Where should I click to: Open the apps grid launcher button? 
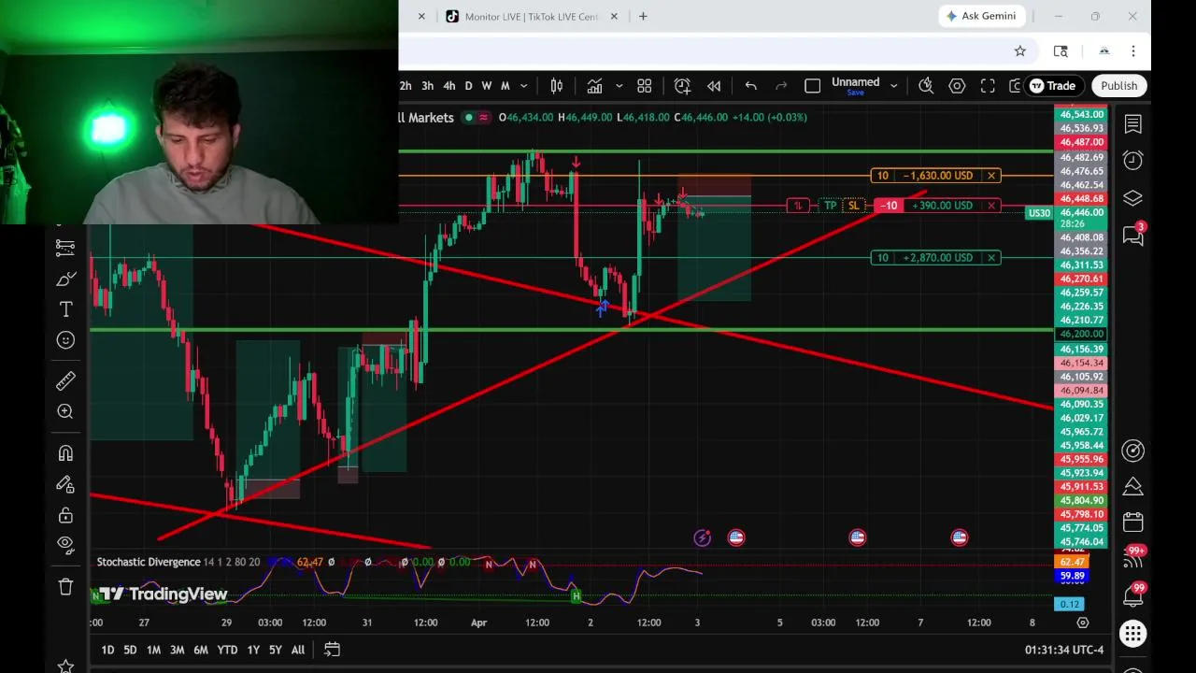click(1133, 634)
